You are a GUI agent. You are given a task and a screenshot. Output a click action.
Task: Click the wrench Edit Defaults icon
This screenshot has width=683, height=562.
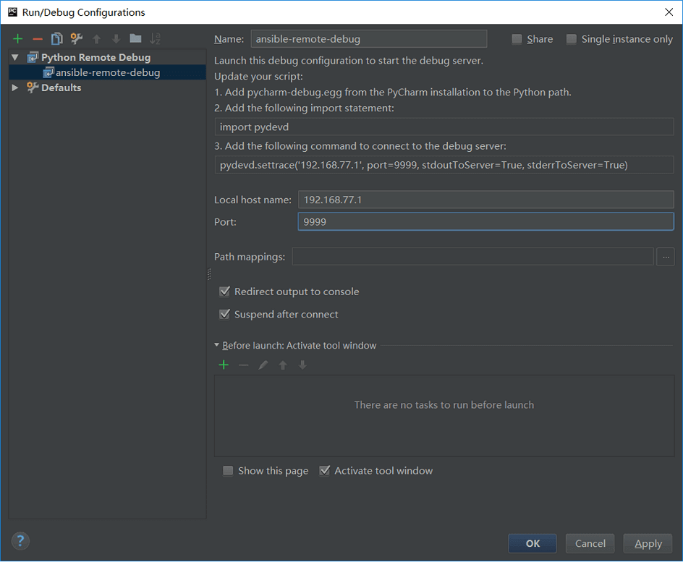coord(77,39)
